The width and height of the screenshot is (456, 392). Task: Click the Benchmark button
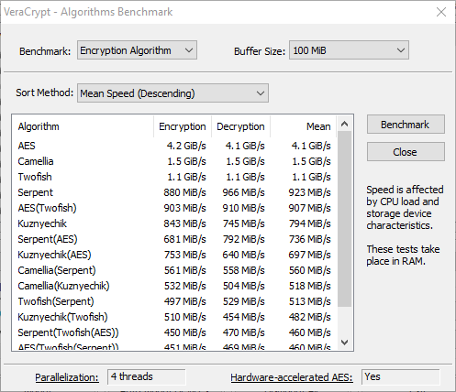click(406, 125)
